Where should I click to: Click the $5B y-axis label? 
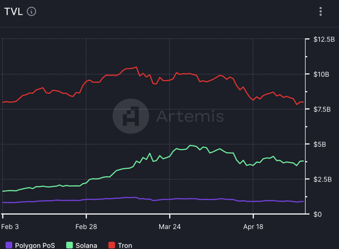point(319,145)
